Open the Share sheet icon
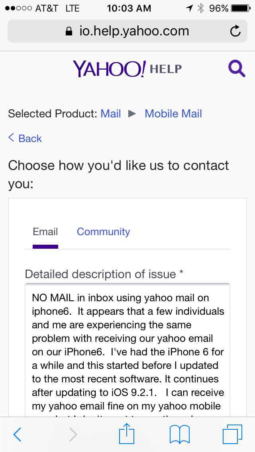This screenshot has height=452, width=255. pyautogui.click(x=126, y=434)
